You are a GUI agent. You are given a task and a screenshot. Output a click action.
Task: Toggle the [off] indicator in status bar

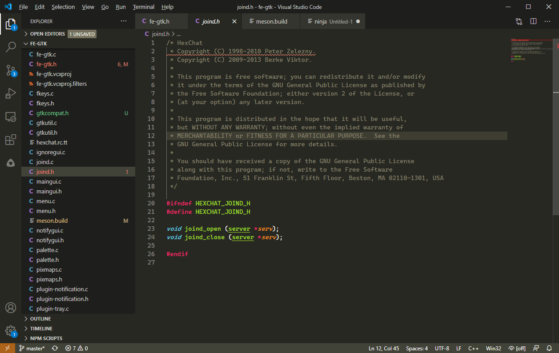(517, 348)
